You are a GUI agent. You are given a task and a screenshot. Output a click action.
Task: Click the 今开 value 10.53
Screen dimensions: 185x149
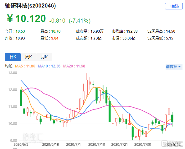(20, 31)
